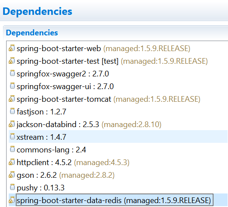Click managed:1.5.9.RELEASE text of spring-boot-starter-test
The width and height of the screenshot is (228, 207).
coord(165,61)
